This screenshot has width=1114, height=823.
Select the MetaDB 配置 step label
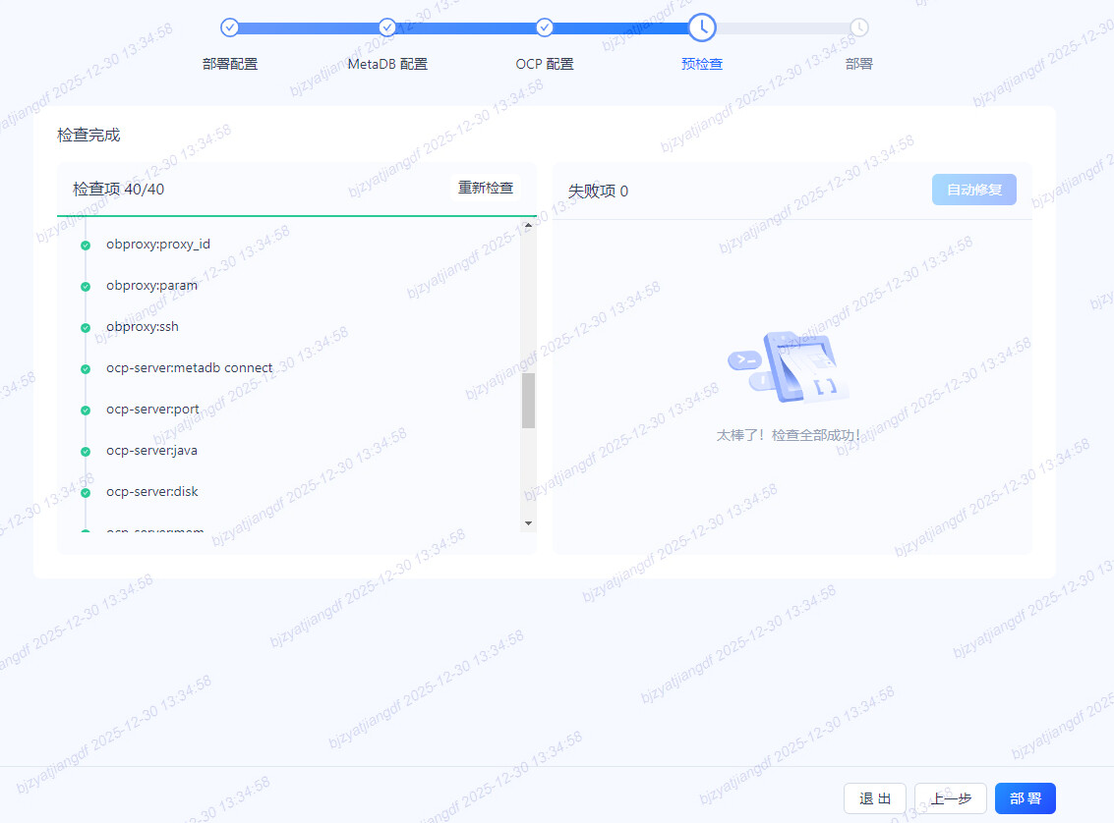coord(387,64)
